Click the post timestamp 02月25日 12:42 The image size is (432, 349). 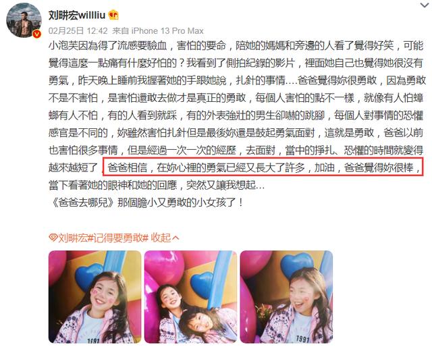click(x=78, y=30)
